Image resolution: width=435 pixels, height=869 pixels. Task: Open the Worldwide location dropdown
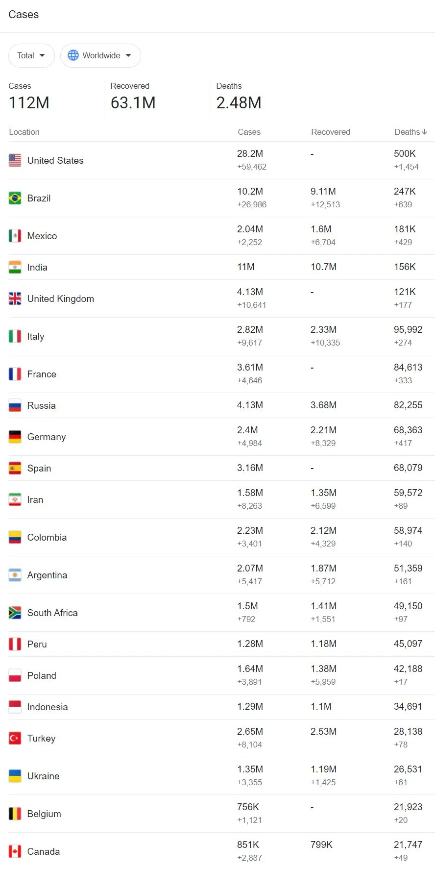click(x=100, y=55)
